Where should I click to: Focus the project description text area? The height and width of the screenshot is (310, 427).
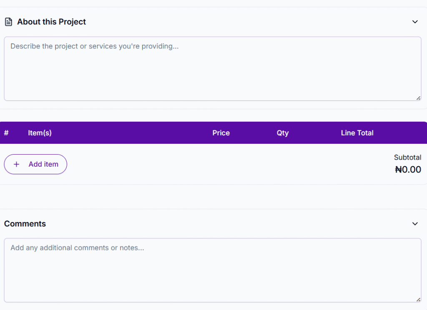point(212,69)
